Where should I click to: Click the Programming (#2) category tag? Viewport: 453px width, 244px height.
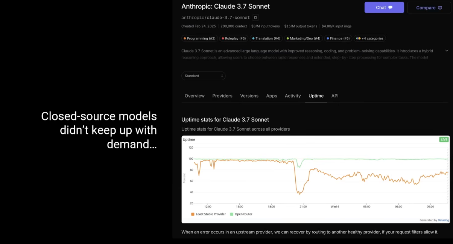point(200,38)
